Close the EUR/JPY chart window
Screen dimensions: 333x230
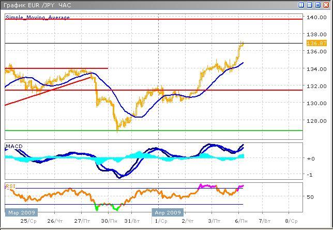(327, 5)
